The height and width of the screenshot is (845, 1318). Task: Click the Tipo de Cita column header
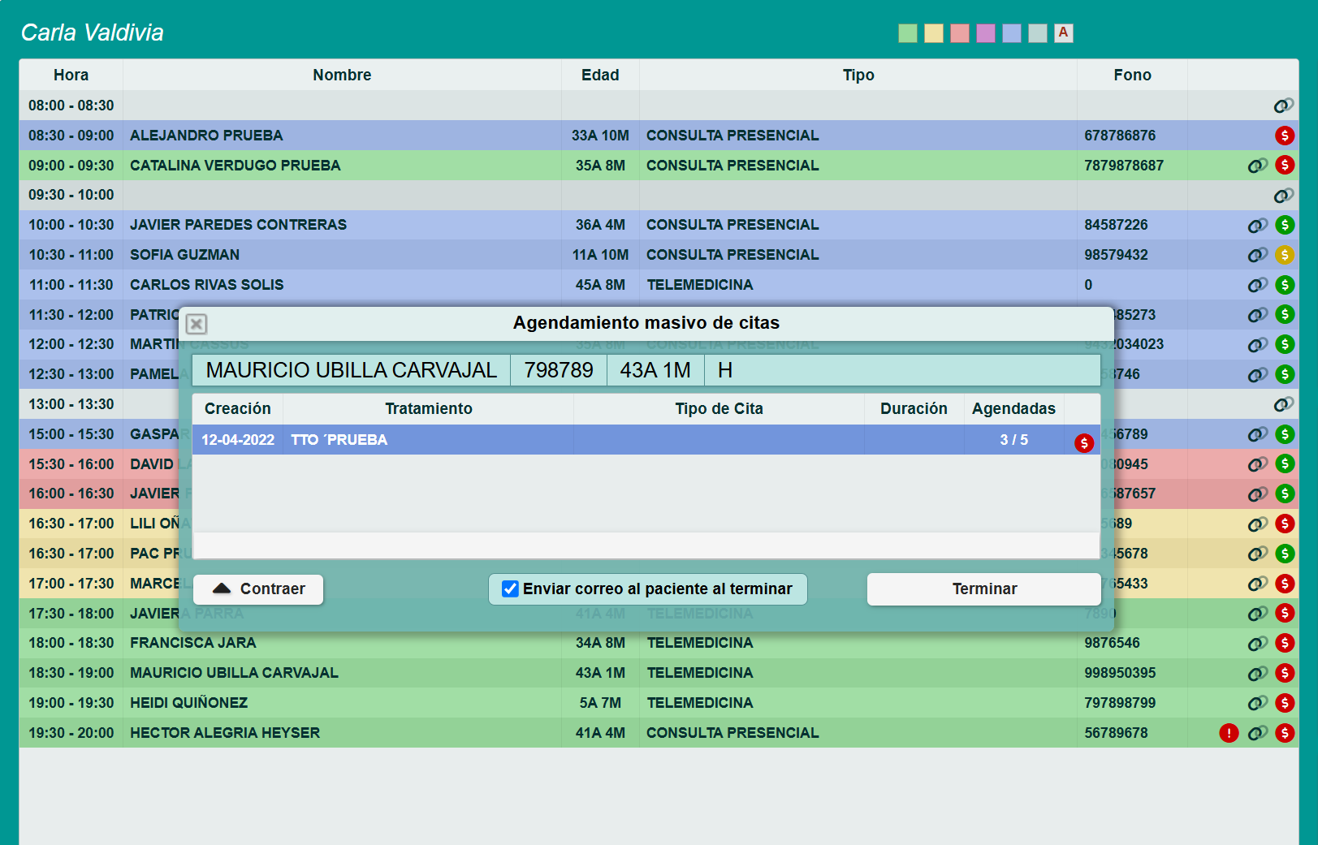tap(719, 408)
